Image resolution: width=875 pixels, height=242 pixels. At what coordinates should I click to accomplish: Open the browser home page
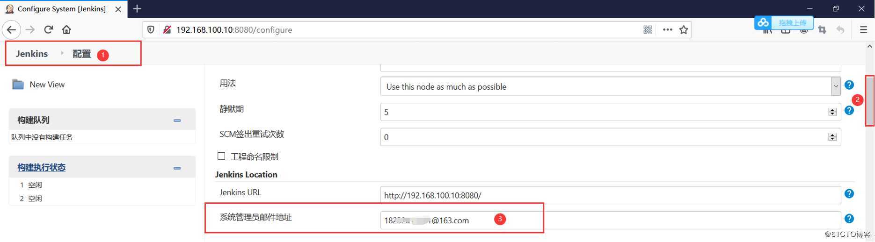(66, 30)
